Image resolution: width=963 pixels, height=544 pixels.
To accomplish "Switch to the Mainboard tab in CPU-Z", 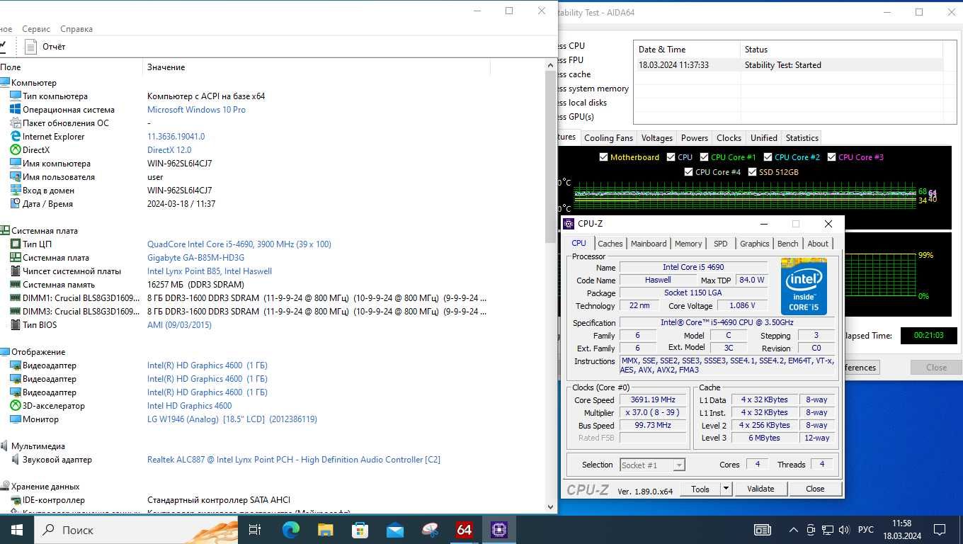I will 649,244.
